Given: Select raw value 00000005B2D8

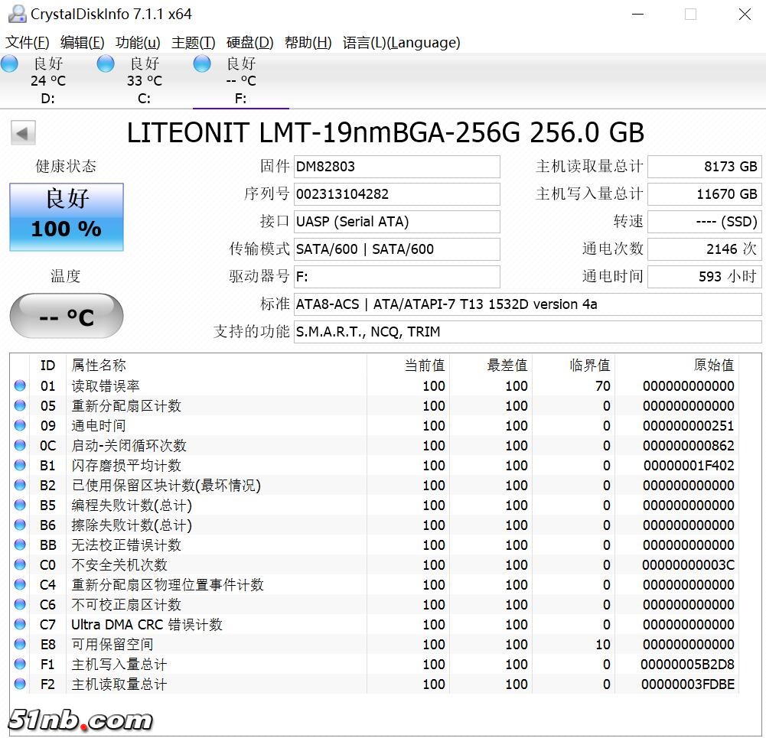Looking at the screenshot, I should pyautogui.click(x=687, y=665).
